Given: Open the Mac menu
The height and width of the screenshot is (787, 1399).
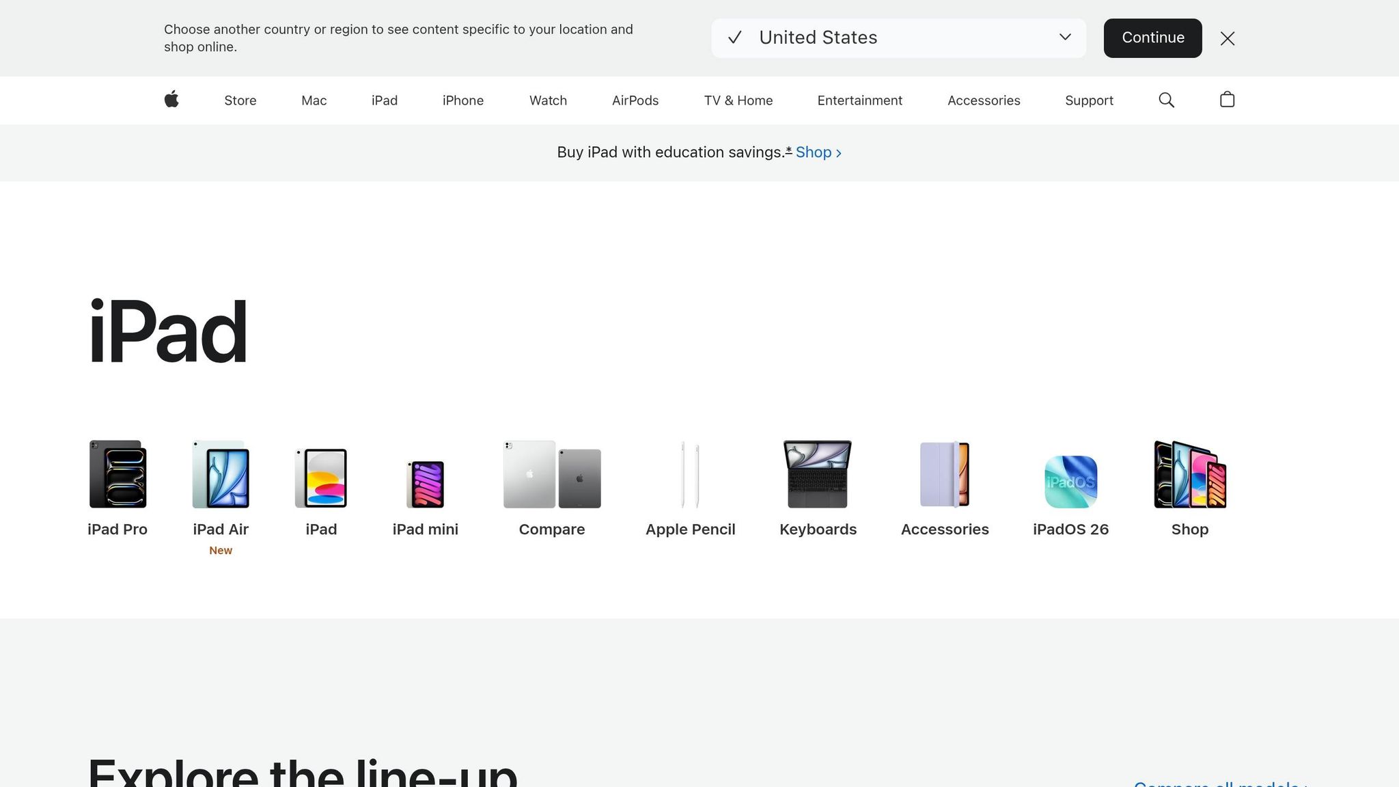Looking at the screenshot, I should [x=314, y=100].
